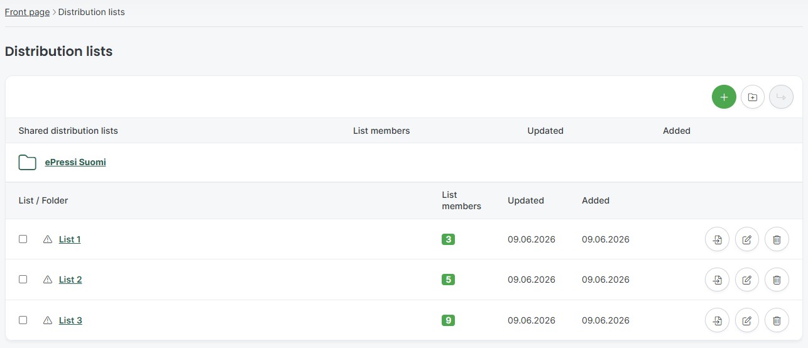Screen dimensions: 808x348
Task: Click the member count badge 3
Action: pos(448,239)
